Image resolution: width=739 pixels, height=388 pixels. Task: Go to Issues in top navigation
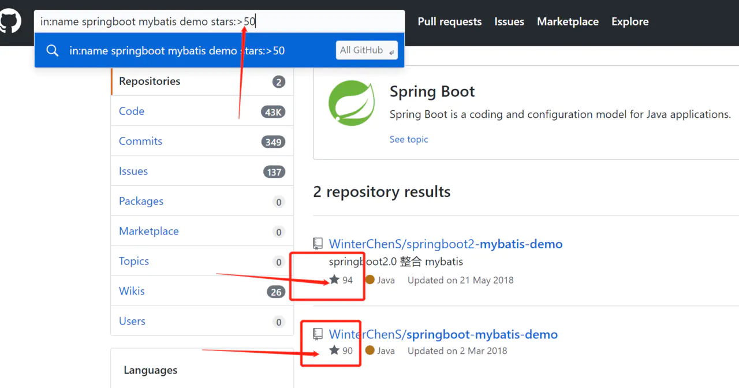click(509, 22)
